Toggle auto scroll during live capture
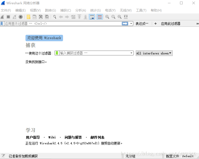 pyautogui.click(x=92, y=17)
